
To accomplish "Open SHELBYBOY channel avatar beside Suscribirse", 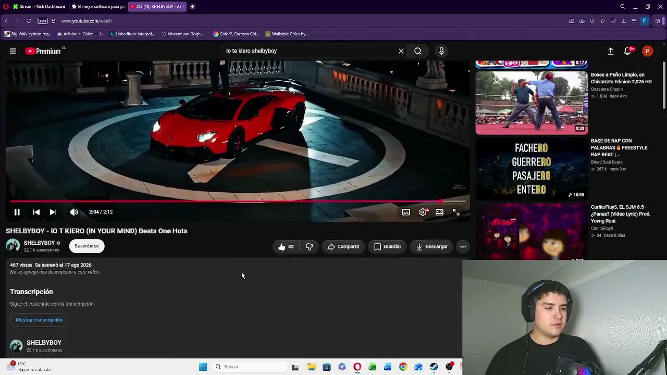I will pyautogui.click(x=13, y=246).
